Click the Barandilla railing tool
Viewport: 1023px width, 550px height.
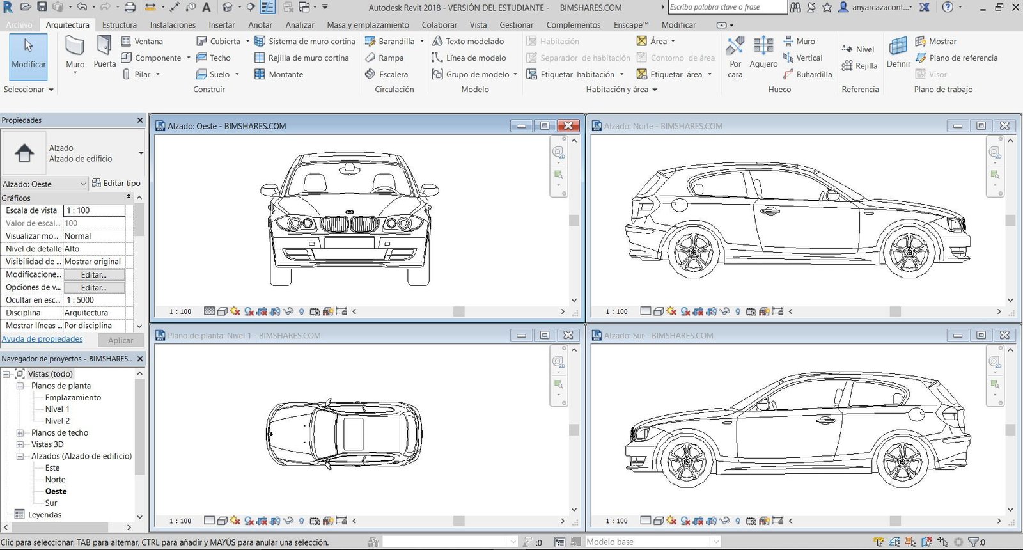[x=390, y=41]
